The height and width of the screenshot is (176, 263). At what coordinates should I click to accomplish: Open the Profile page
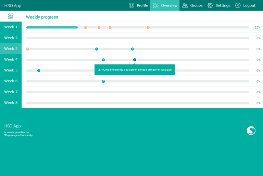[138, 5]
